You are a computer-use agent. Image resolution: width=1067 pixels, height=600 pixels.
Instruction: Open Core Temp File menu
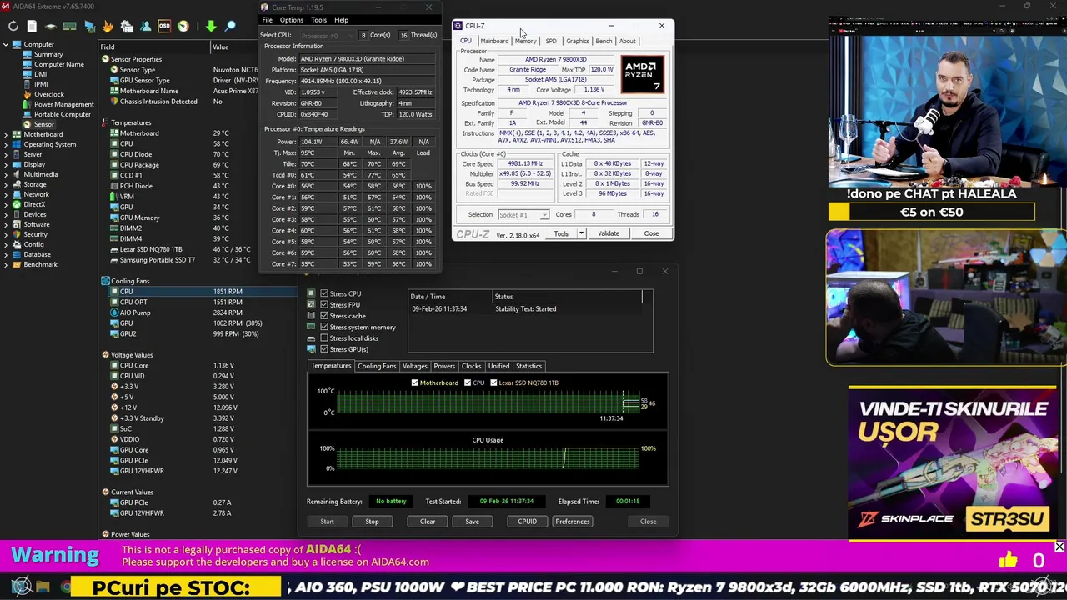pyautogui.click(x=267, y=20)
